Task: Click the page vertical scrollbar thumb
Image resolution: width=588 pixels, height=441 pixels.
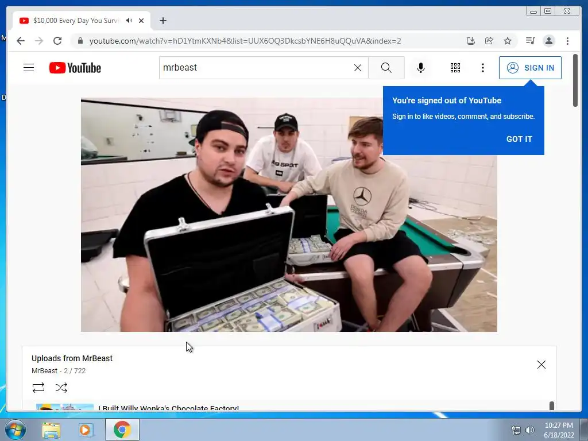Action: pyautogui.click(x=575, y=80)
